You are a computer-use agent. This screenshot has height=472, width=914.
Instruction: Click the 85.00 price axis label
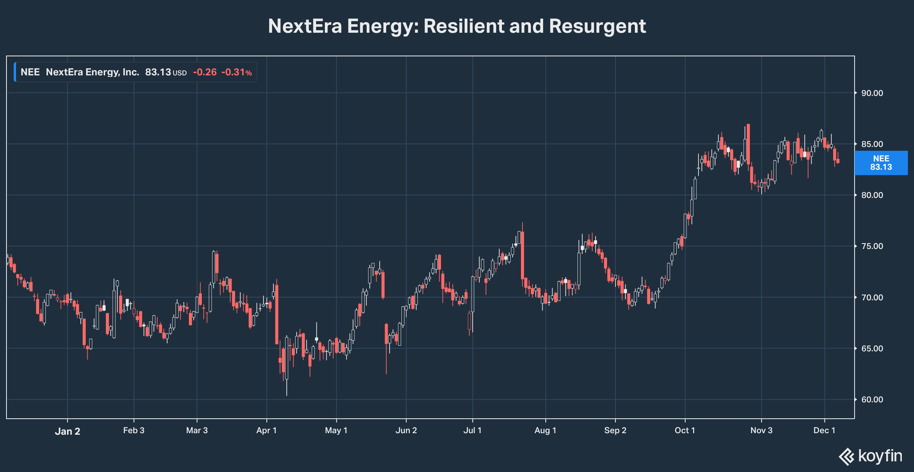tap(872, 144)
